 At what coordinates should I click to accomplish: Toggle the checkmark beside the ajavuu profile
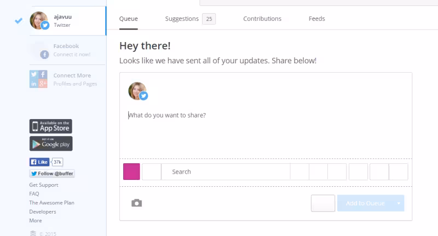tap(19, 21)
